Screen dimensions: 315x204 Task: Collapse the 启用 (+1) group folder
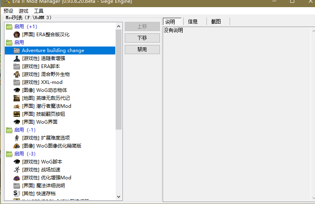coord(9,27)
